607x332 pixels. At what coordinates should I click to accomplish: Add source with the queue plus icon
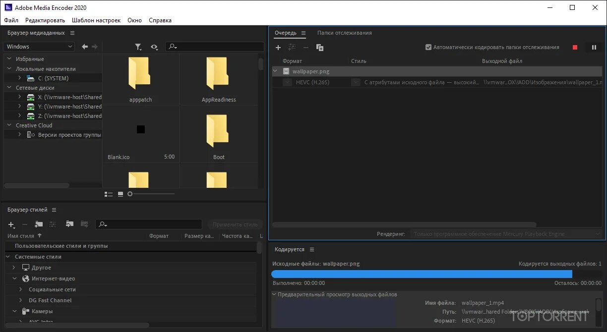click(278, 48)
